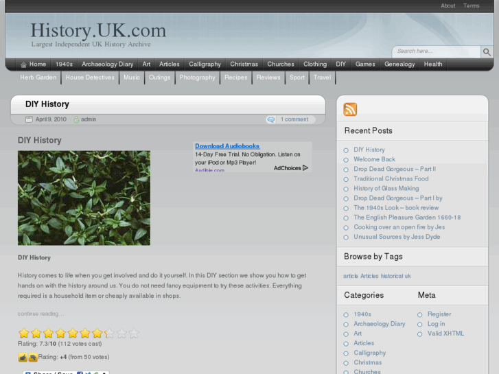This screenshot has width=499, height=374.
Task: Open the DIY menu item
Action: click(x=341, y=65)
